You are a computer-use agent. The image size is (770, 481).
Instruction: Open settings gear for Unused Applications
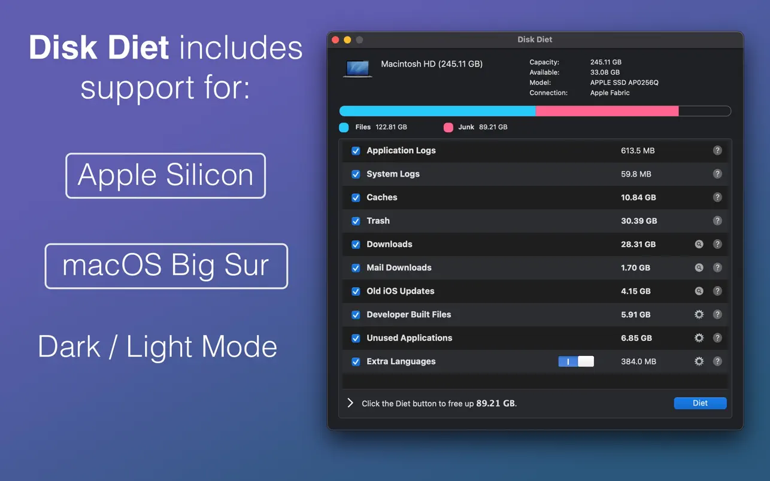click(x=699, y=338)
